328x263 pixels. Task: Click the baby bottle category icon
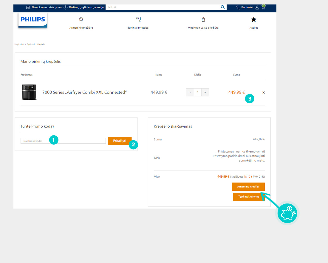pyautogui.click(x=203, y=19)
